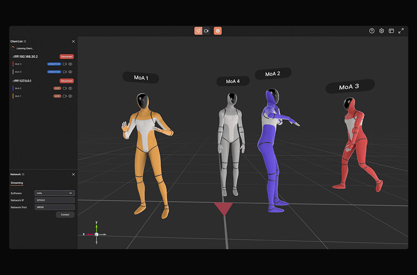
Task: Click LIVE badge on MoA 2 row
Action: point(57,88)
